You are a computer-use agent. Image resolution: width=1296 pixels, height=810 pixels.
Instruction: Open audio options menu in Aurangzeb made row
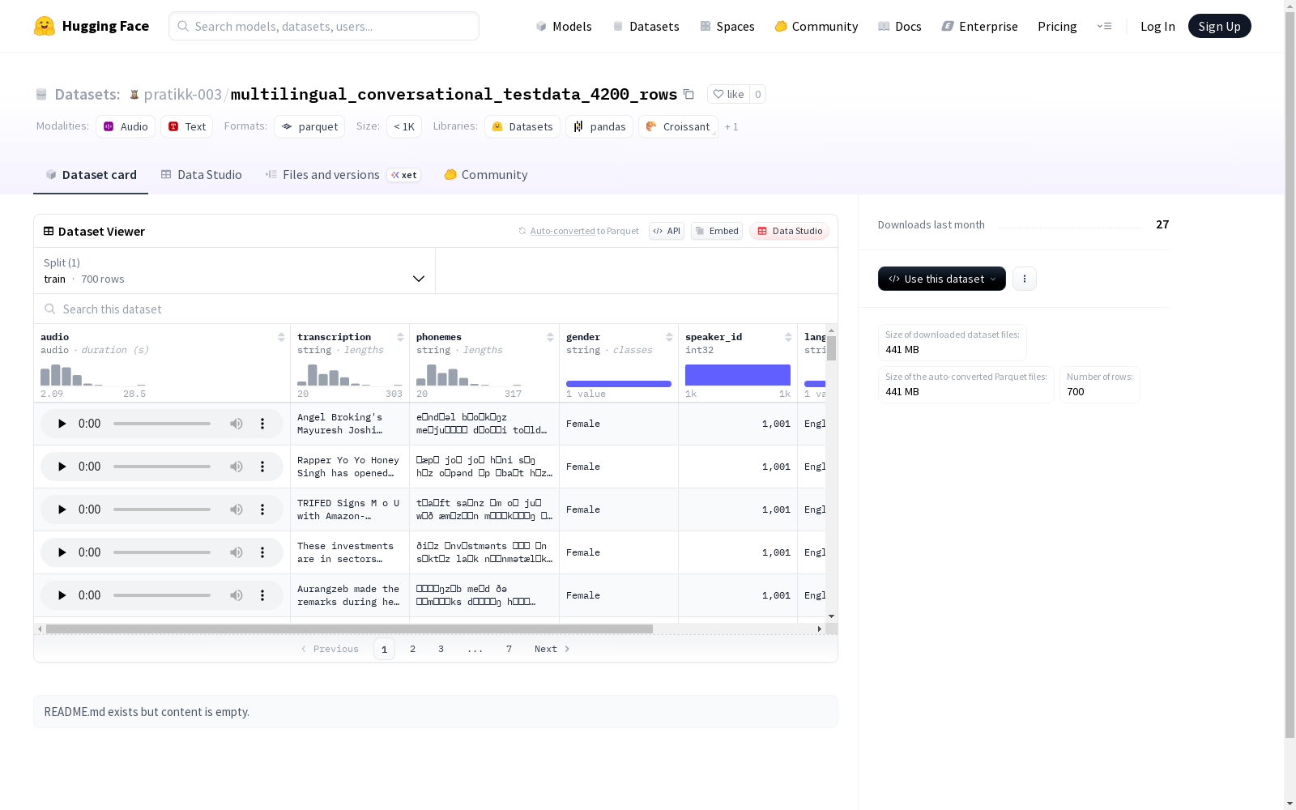click(262, 595)
